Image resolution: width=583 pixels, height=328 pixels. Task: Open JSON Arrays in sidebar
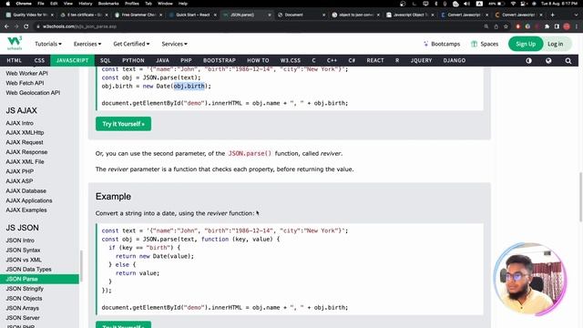click(22, 308)
